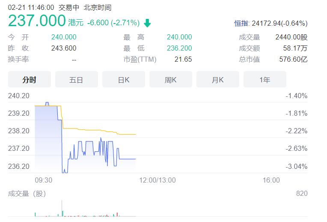The width and height of the screenshot is (327, 222).
Task: Click the -1.40% percentage axis label
Action: (x=297, y=96)
